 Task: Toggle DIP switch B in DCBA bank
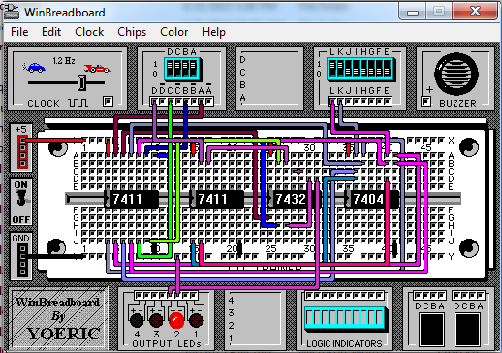(x=185, y=69)
